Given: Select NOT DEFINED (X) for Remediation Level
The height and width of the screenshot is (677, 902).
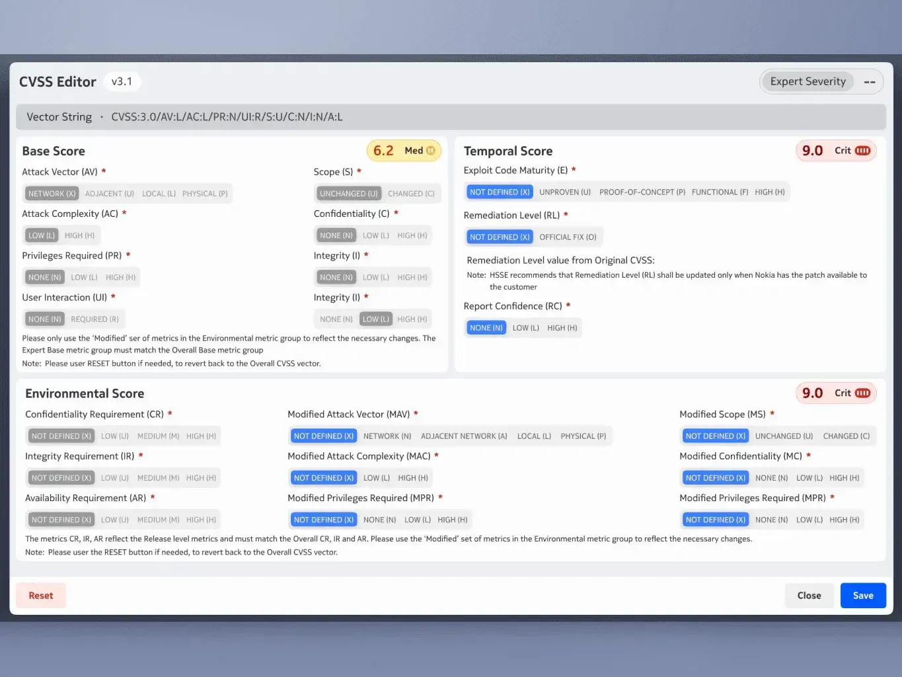Looking at the screenshot, I should click(x=500, y=237).
